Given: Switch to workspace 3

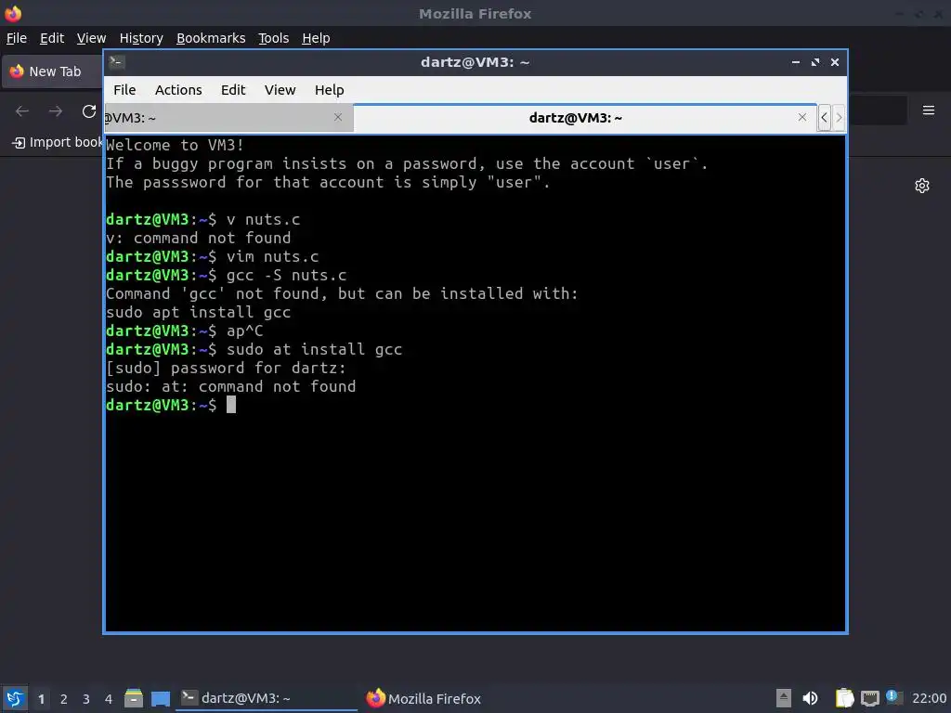Looking at the screenshot, I should [86, 699].
